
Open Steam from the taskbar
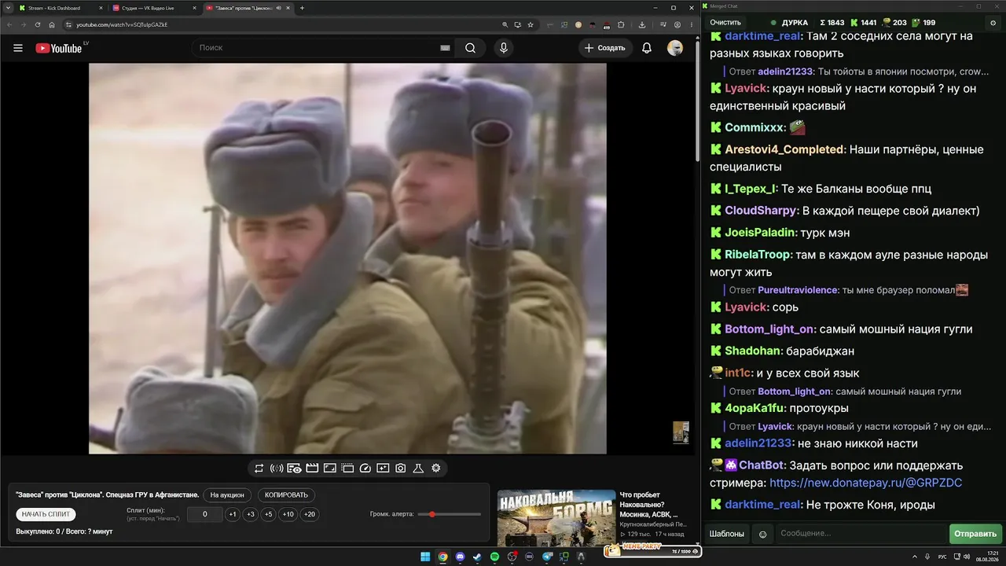tap(477, 557)
